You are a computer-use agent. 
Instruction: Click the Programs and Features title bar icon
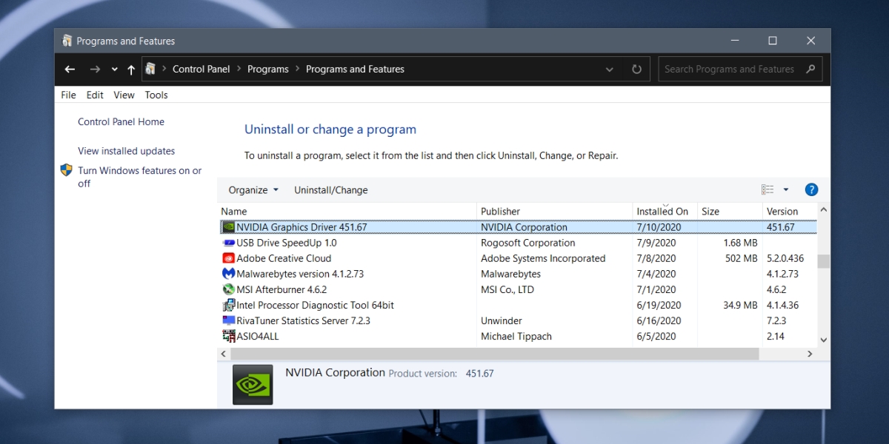tap(67, 41)
